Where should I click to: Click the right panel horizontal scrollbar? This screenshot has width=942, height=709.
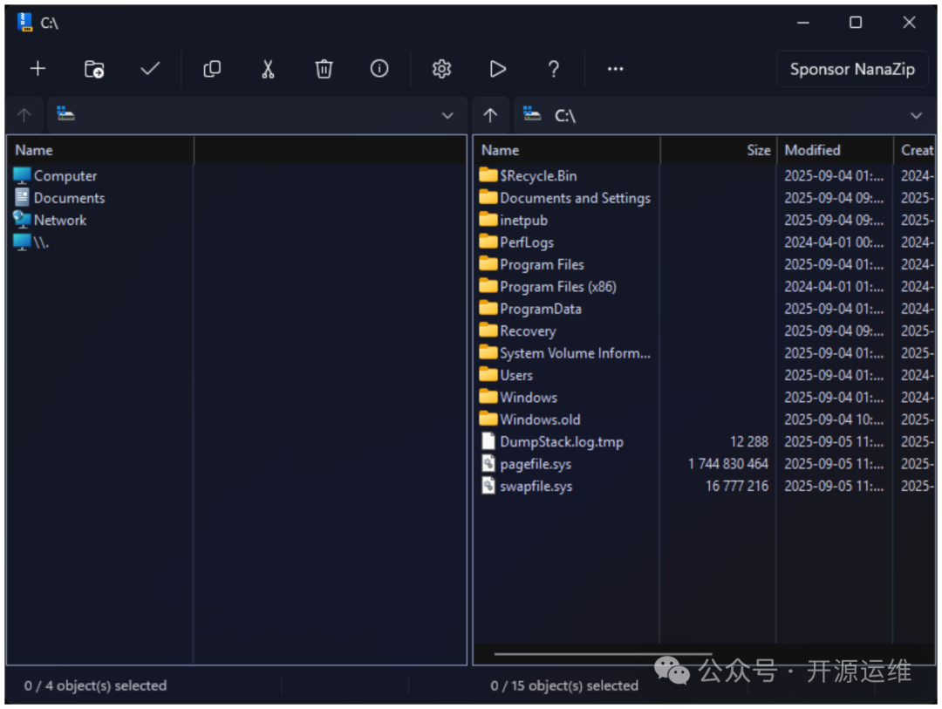tap(602, 653)
